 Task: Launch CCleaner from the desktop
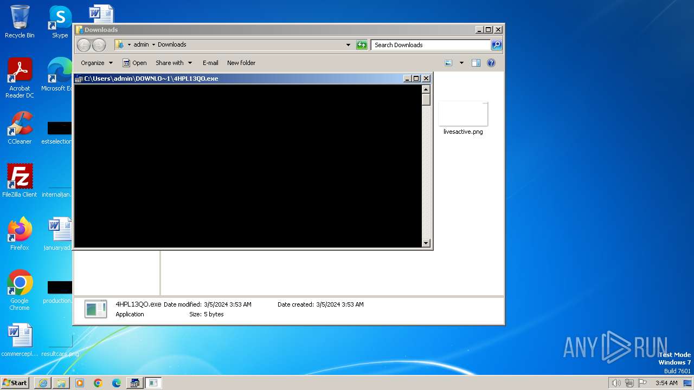20,128
